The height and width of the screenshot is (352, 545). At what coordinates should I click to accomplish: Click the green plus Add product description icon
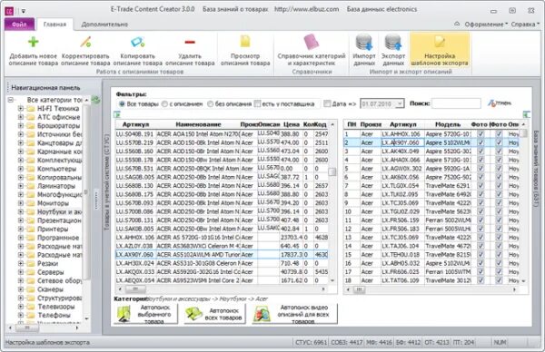tap(33, 42)
